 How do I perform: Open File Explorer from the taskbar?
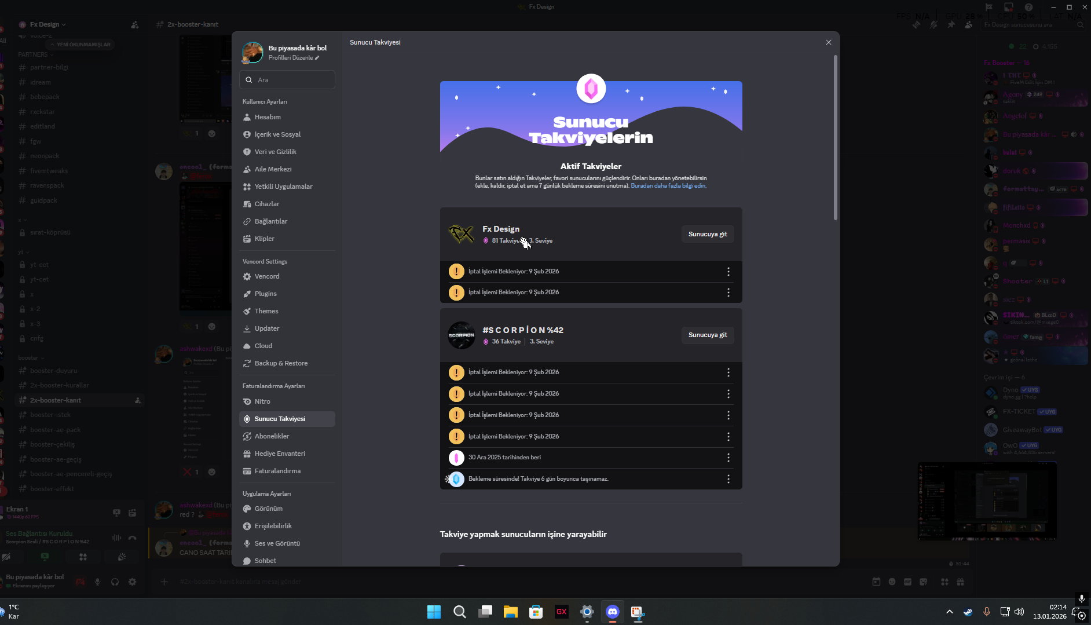click(510, 612)
